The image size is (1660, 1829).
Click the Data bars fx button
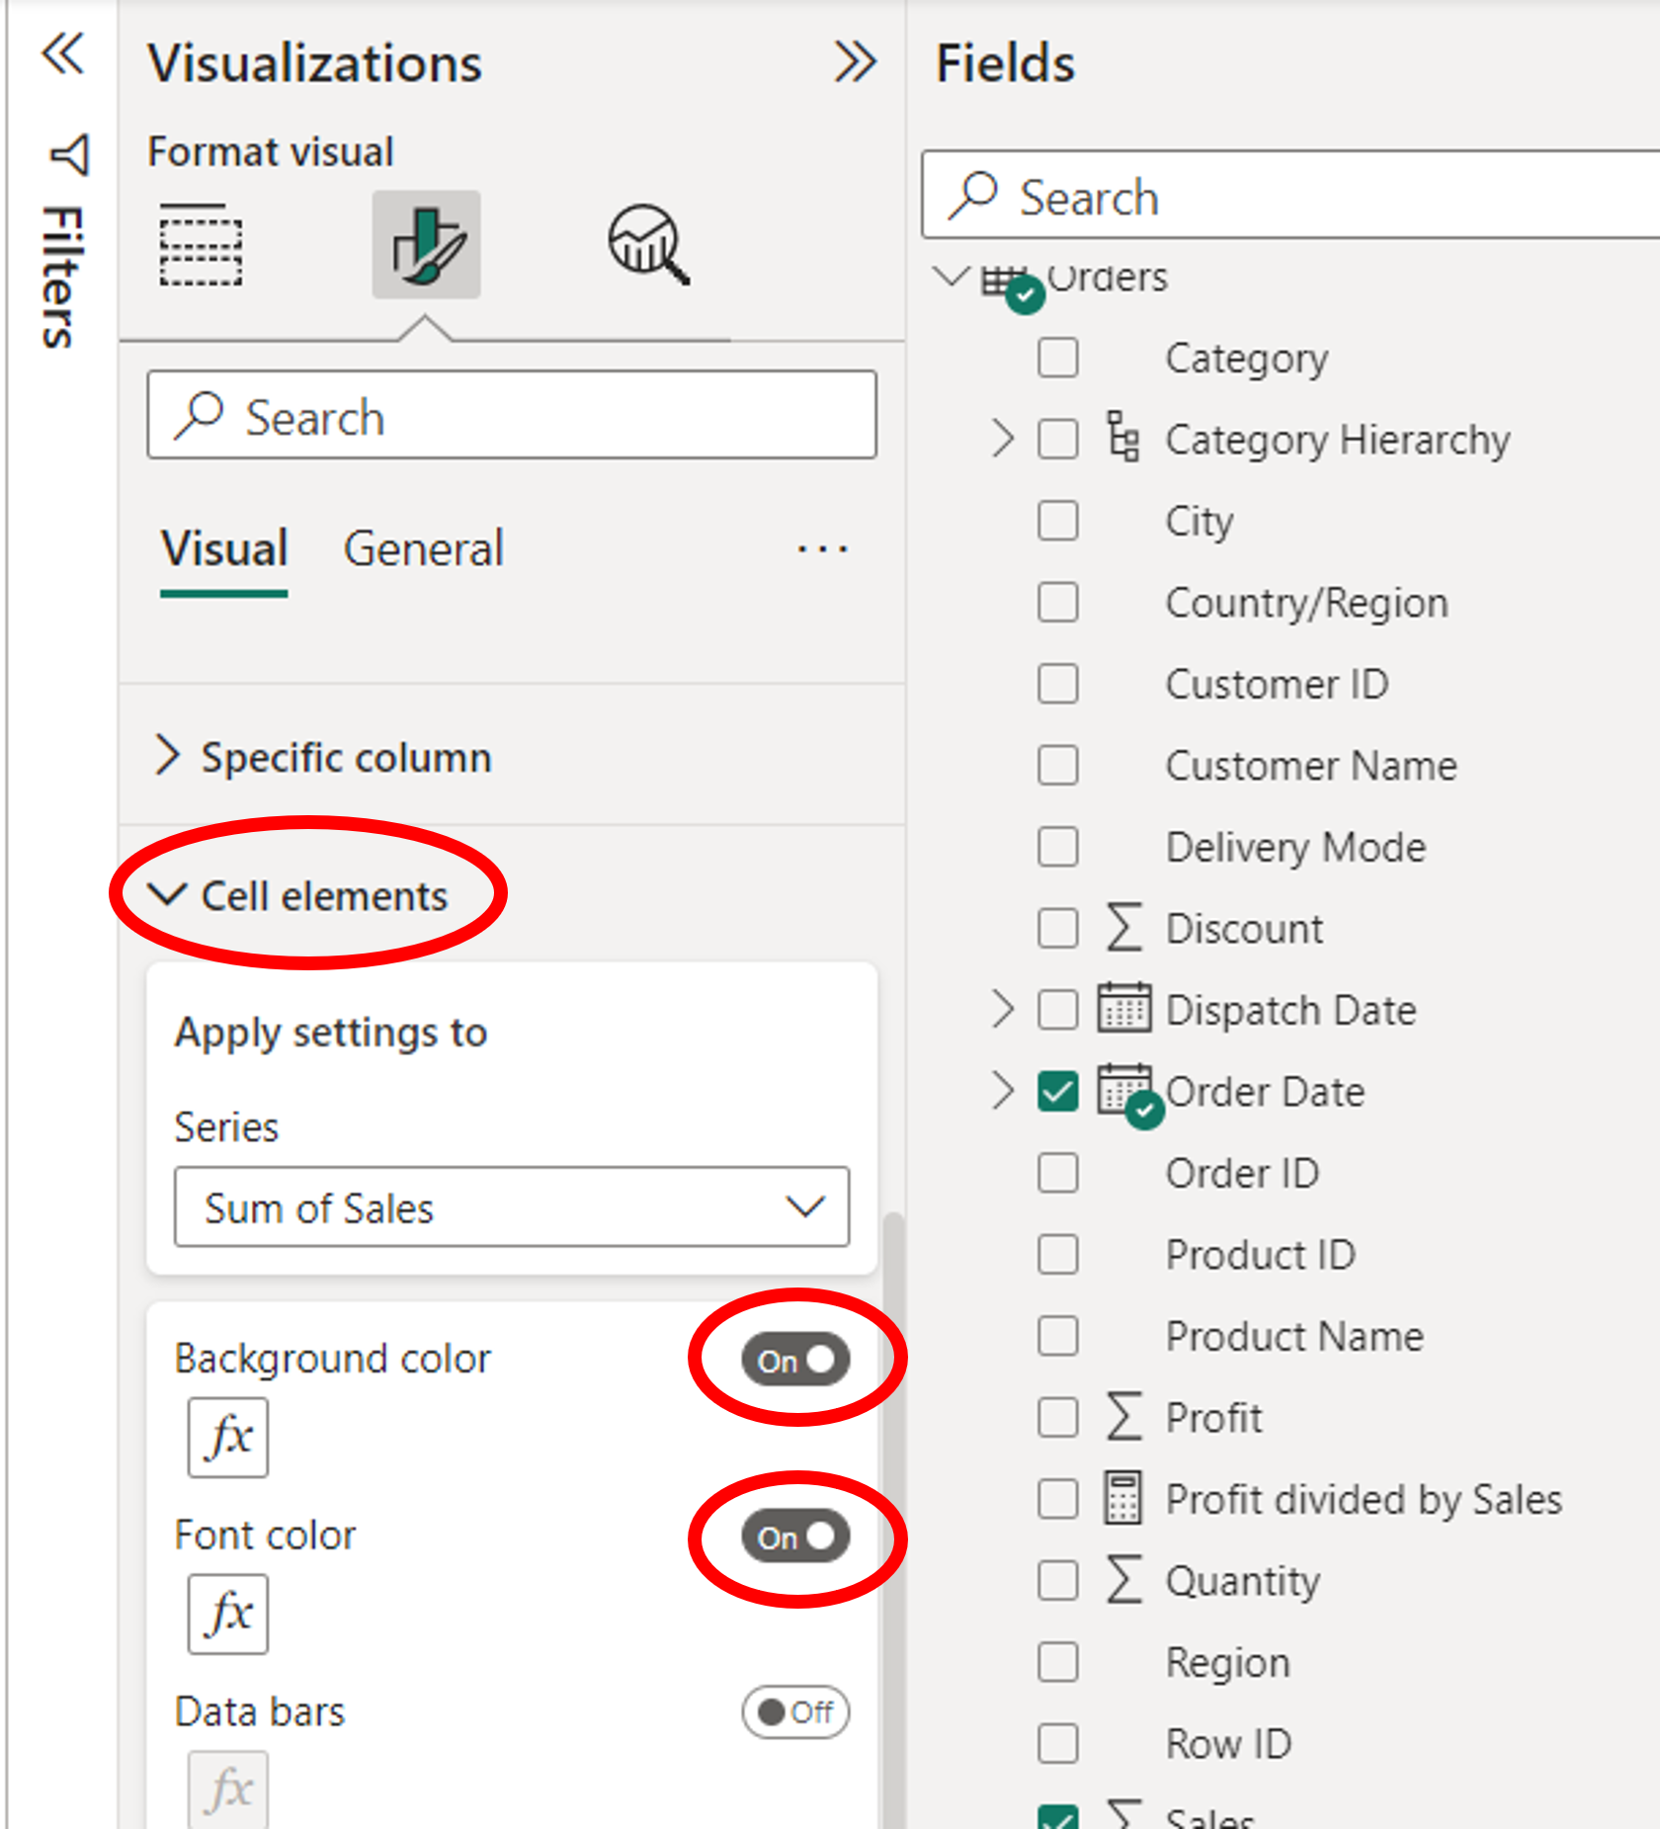pyautogui.click(x=226, y=1787)
